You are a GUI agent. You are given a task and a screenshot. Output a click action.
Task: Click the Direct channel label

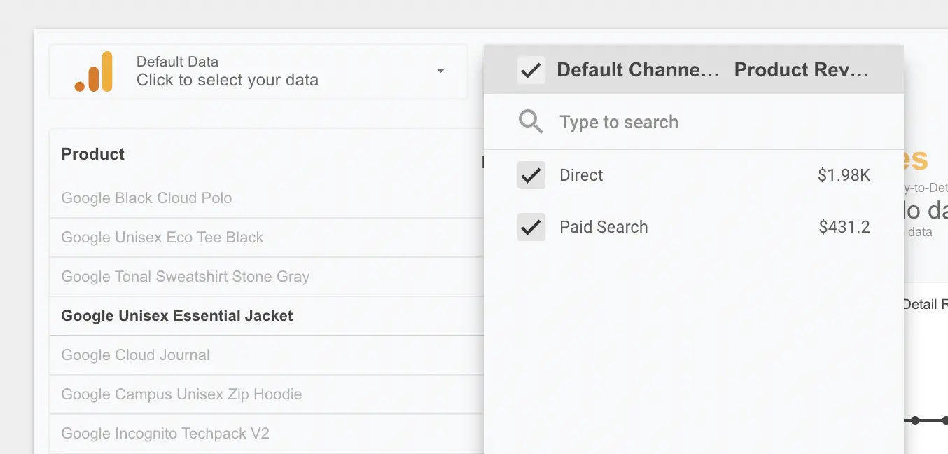(581, 175)
